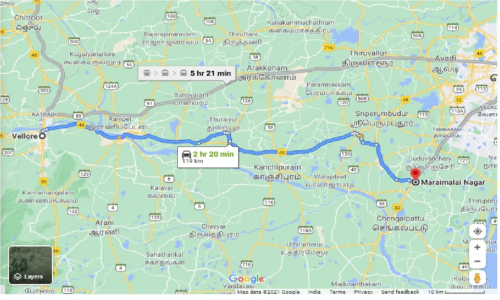This screenshot has height=300, width=500.
Task: Zoom in with the plus button
Action: pyautogui.click(x=477, y=247)
